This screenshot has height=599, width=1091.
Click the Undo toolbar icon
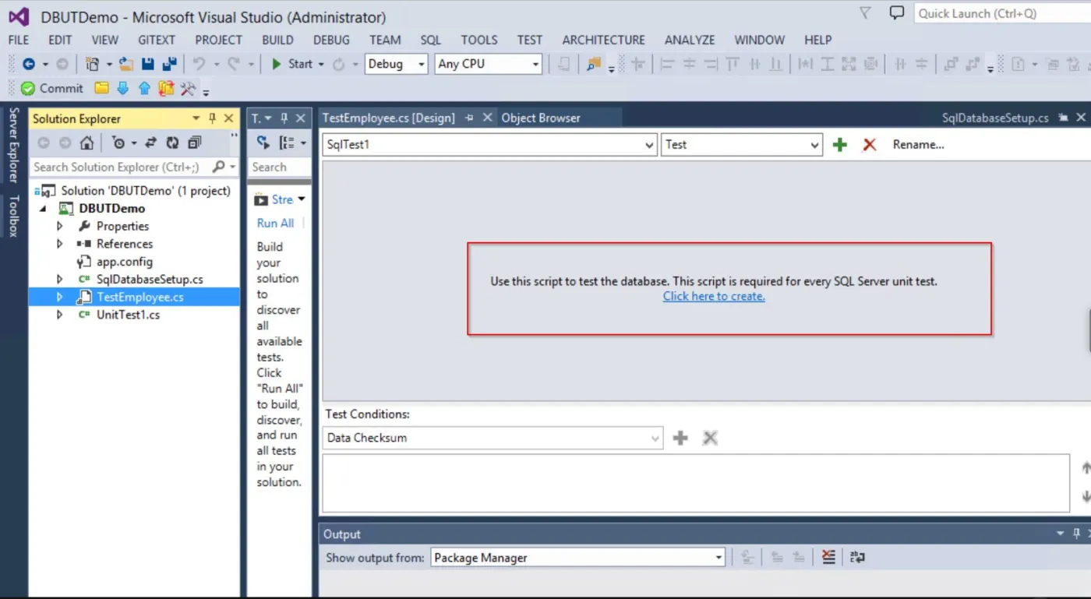coord(199,65)
